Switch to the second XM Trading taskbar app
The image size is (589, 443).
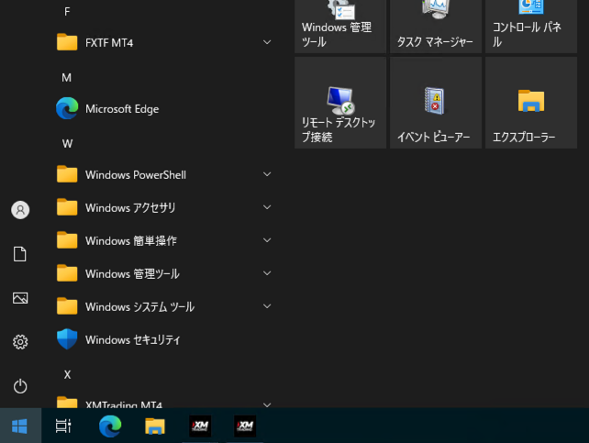[245, 426]
